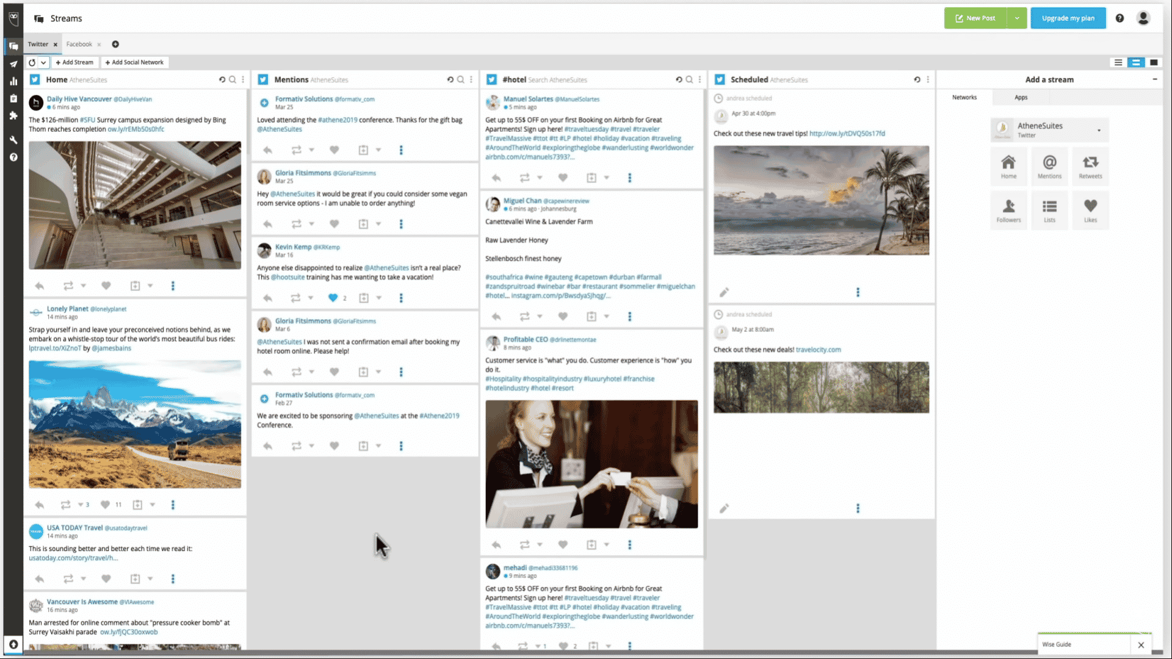Retweet the Lonely Planet post

[65, 505]
